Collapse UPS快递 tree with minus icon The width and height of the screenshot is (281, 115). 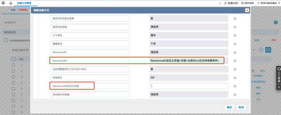tap(6, 40)
